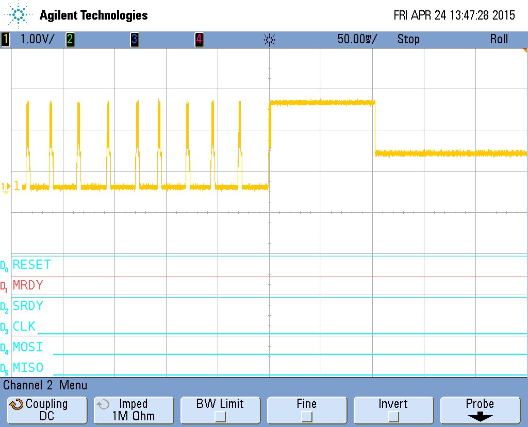This screenshot has height=427, width=528.
Task: Select the D0 RESET digital channel label
Action: pyautogui.click(x=31, y=264)
